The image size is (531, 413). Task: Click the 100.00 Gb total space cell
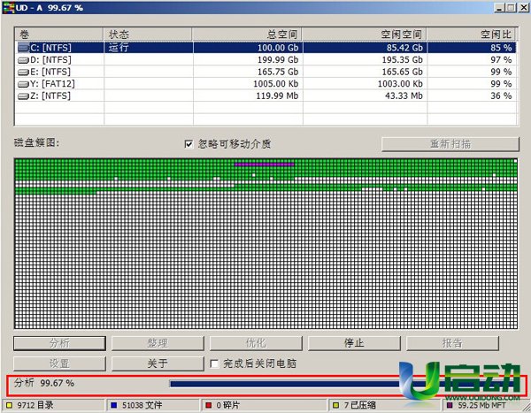coord(248,48)
